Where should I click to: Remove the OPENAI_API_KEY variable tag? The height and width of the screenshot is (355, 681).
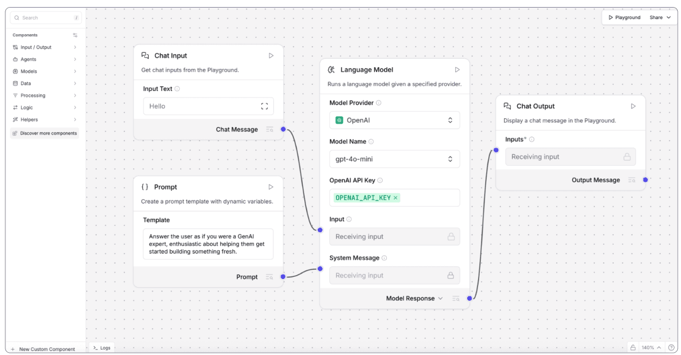(396, 198)
